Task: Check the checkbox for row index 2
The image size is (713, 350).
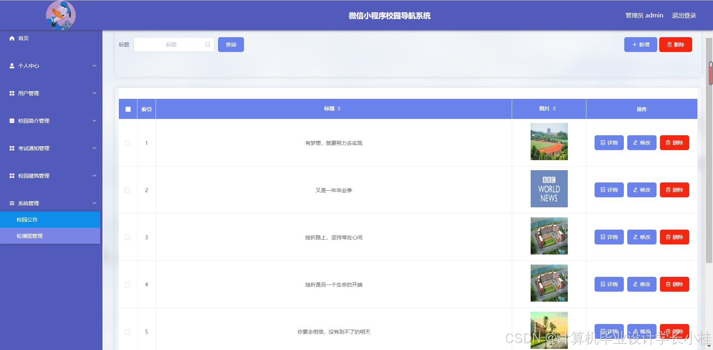Action: pyautogui.click(x=127, y=190)
